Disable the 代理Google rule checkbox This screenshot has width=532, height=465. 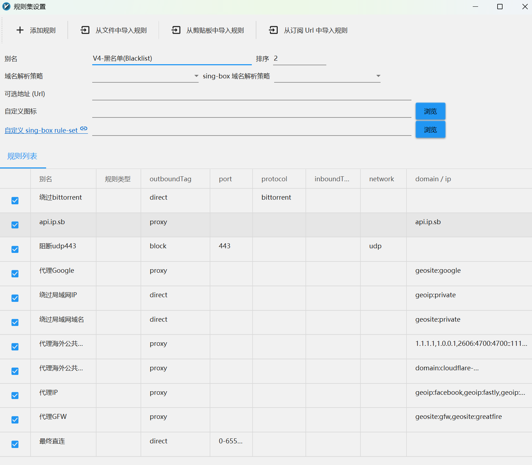pyautogui.click(x=15, y=273)
